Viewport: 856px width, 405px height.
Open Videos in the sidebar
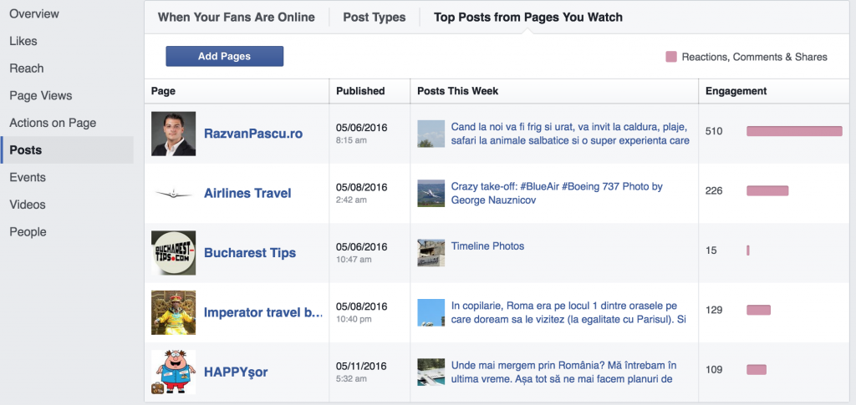pyautogui.click(x=28, y=205)
